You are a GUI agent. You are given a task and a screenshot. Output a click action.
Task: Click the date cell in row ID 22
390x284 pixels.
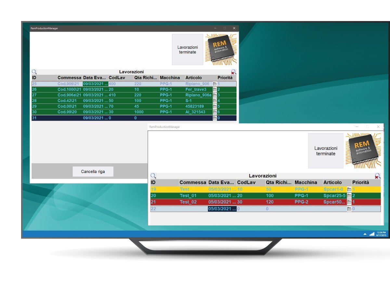point(222,209)
